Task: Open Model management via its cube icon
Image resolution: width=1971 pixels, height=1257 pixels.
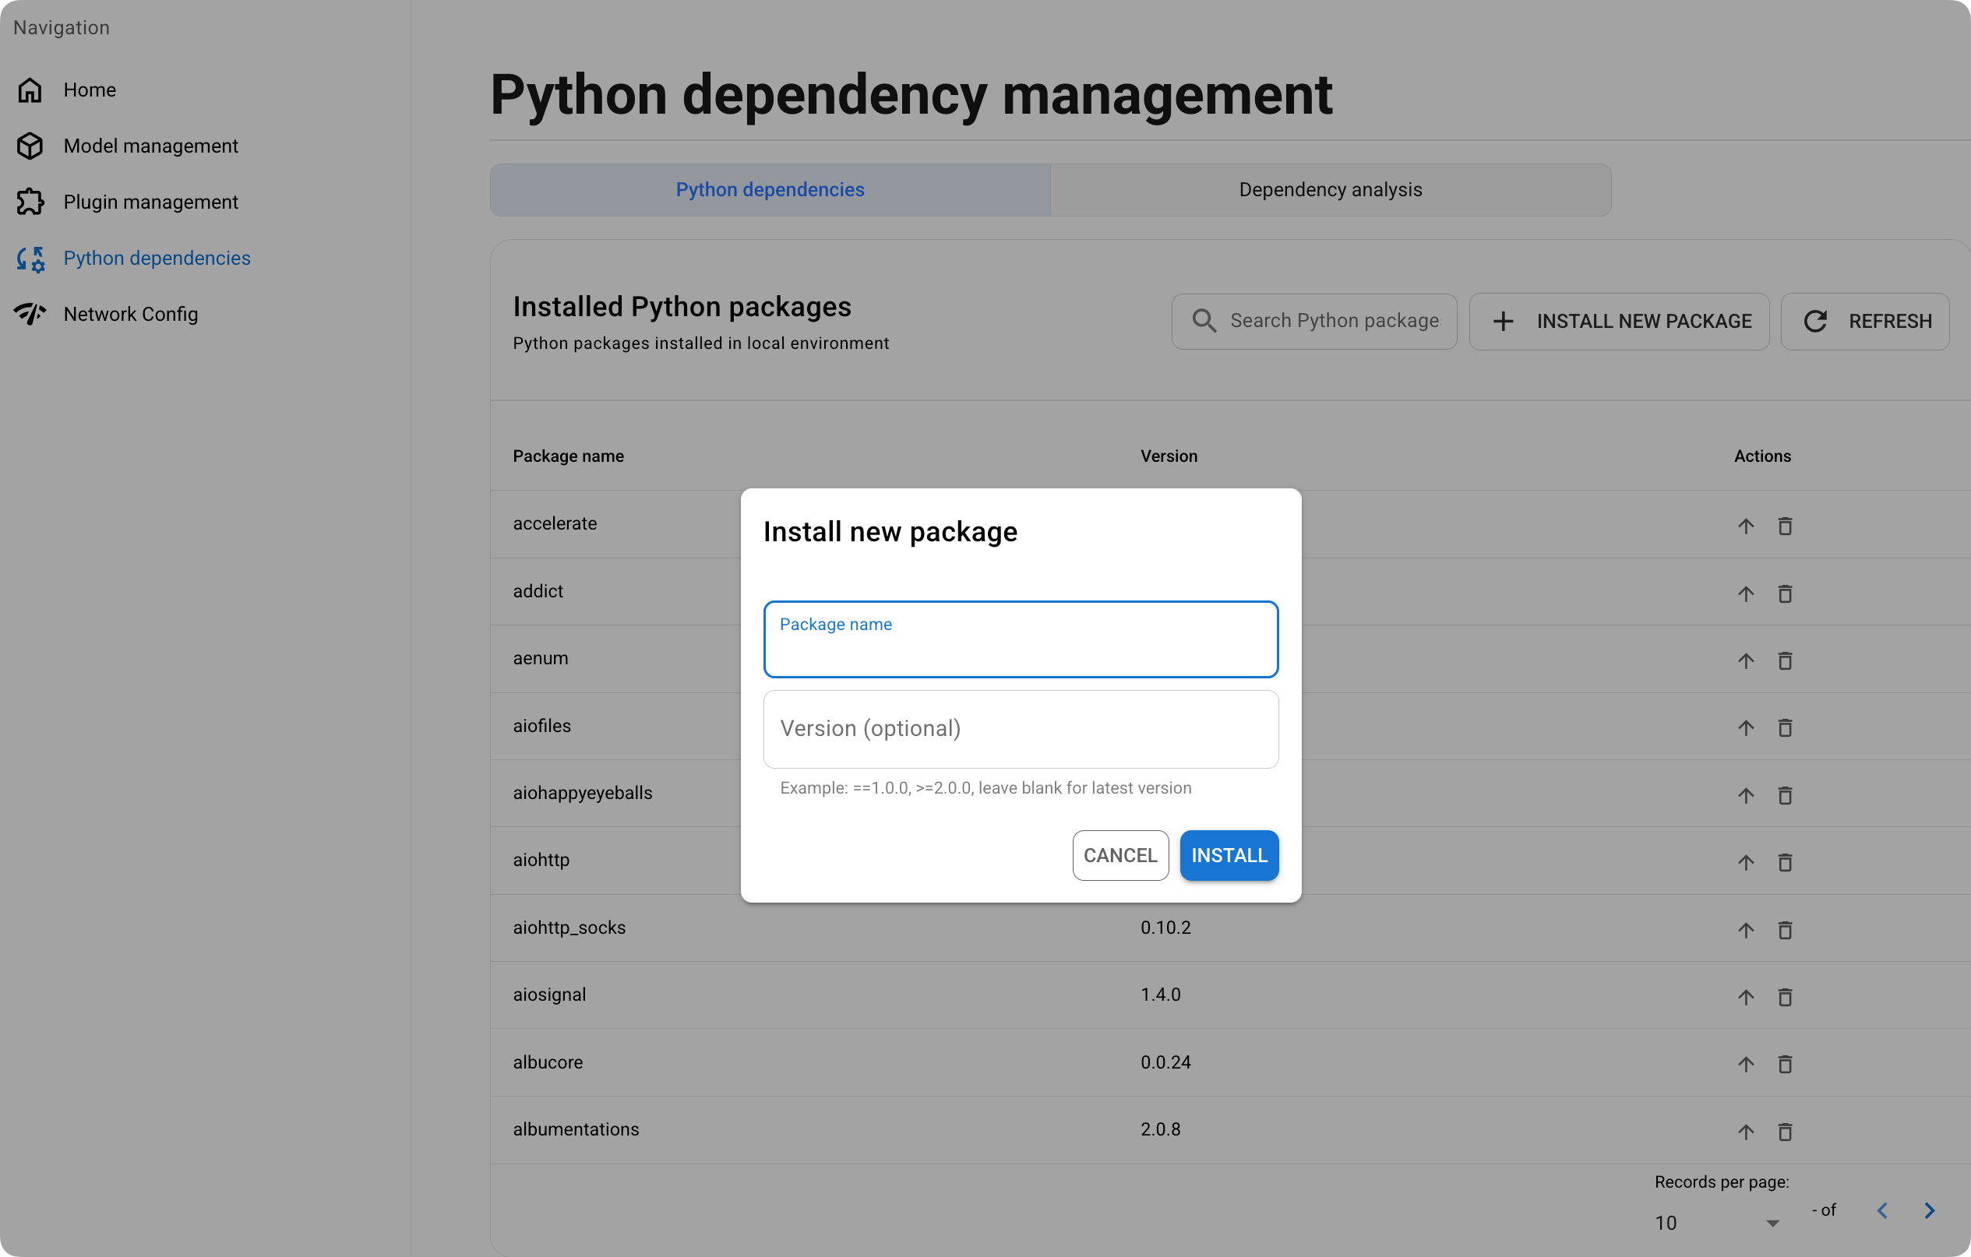Action: coord(30,146)
